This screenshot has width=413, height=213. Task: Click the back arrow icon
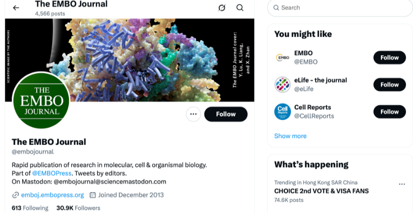(x=16, y=8)
